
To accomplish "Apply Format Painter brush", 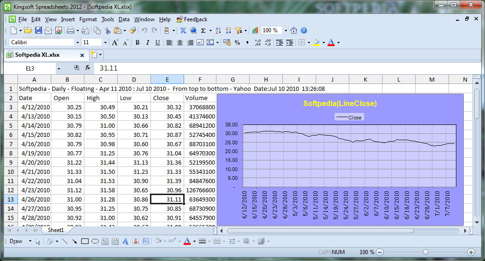I will (x=133, y=30).
